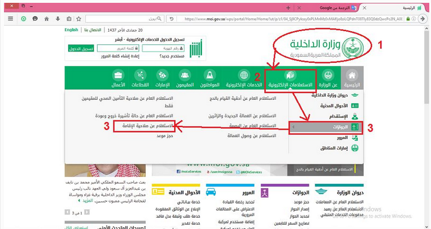This screenshot has height=229, width=431.
Task: Show site information circle icon
Action: (x=413, y=19)
